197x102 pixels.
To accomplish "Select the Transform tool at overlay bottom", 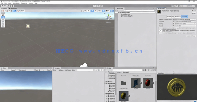I will pyautogui.click(x=3, y=26).
